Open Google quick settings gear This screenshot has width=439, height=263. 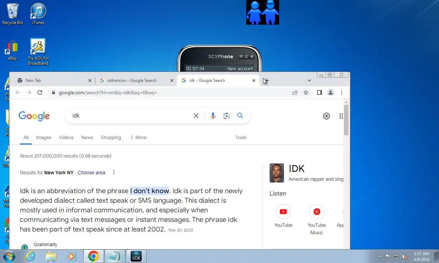coord(327,116)
